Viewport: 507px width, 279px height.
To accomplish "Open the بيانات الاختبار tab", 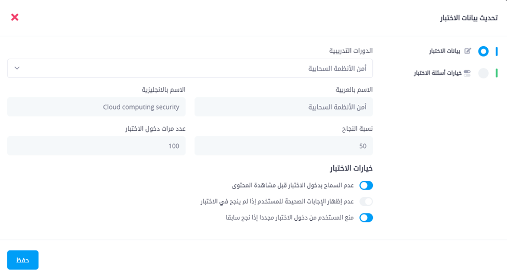I will (x=445, y=51).
